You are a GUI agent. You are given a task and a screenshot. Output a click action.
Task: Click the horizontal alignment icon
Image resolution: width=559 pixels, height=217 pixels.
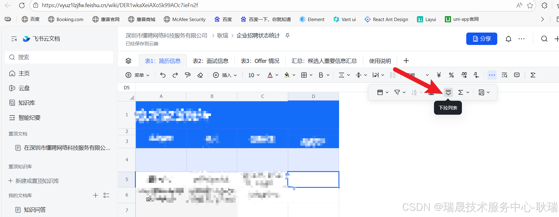point(342,75)
